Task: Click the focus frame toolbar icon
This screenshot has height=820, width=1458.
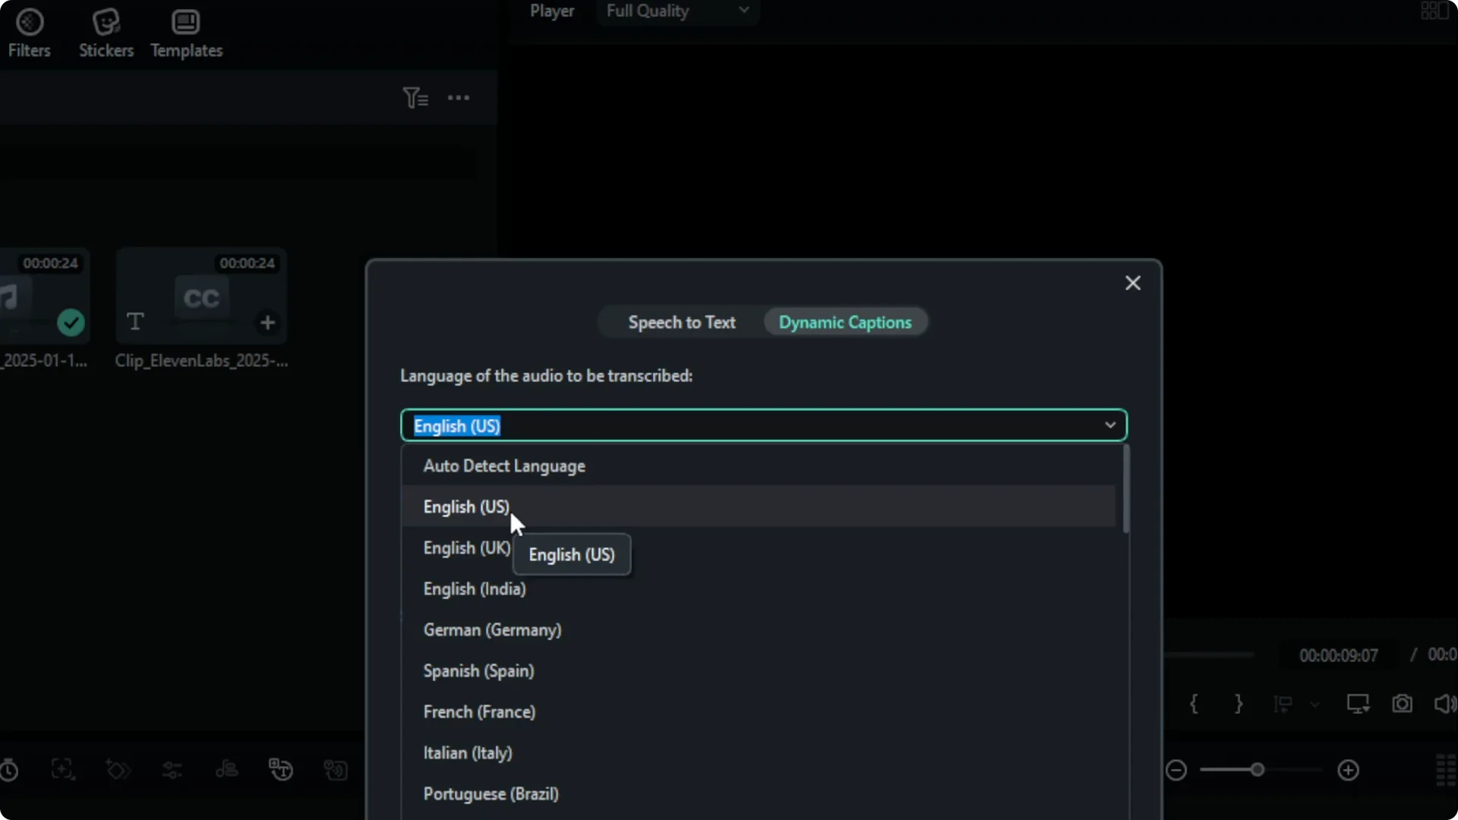Action: [x=63, y=770]
